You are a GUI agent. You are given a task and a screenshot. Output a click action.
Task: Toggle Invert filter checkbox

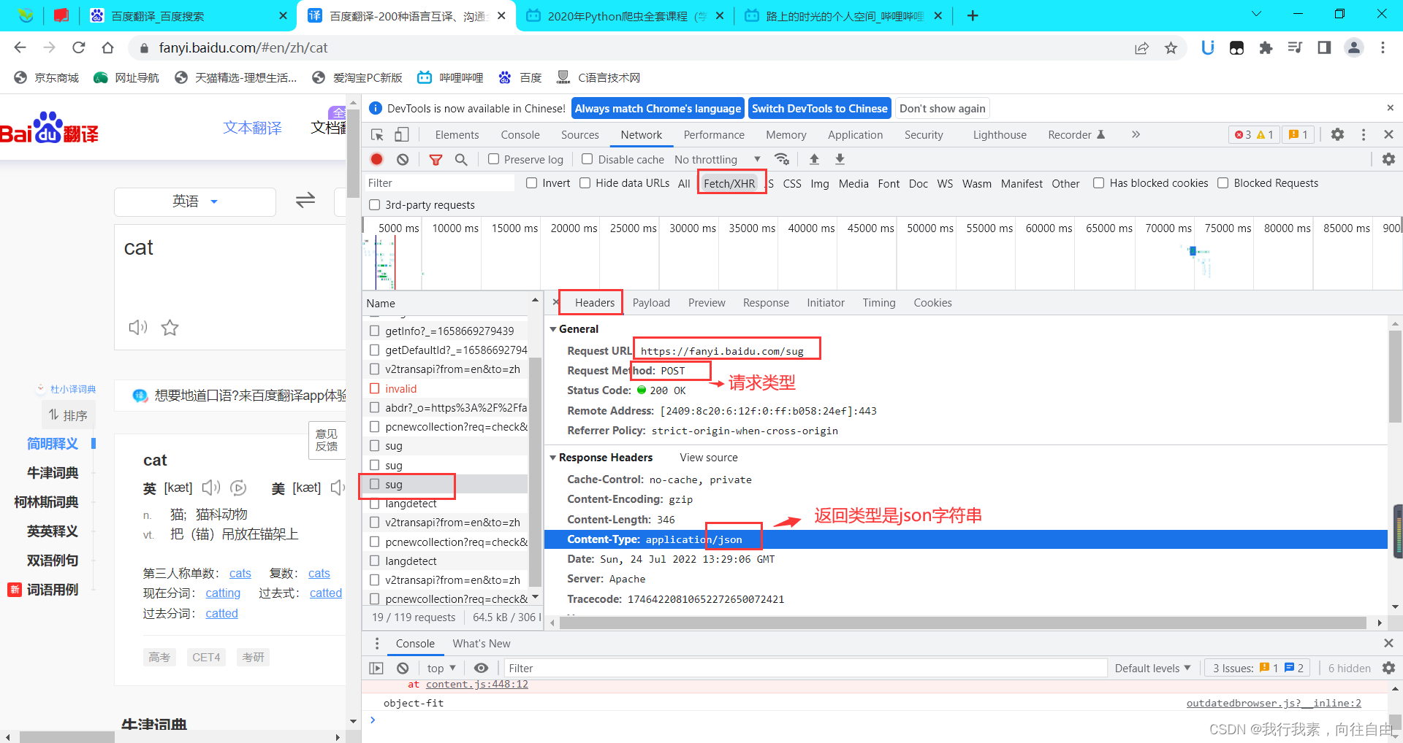[x=532, y=183]
